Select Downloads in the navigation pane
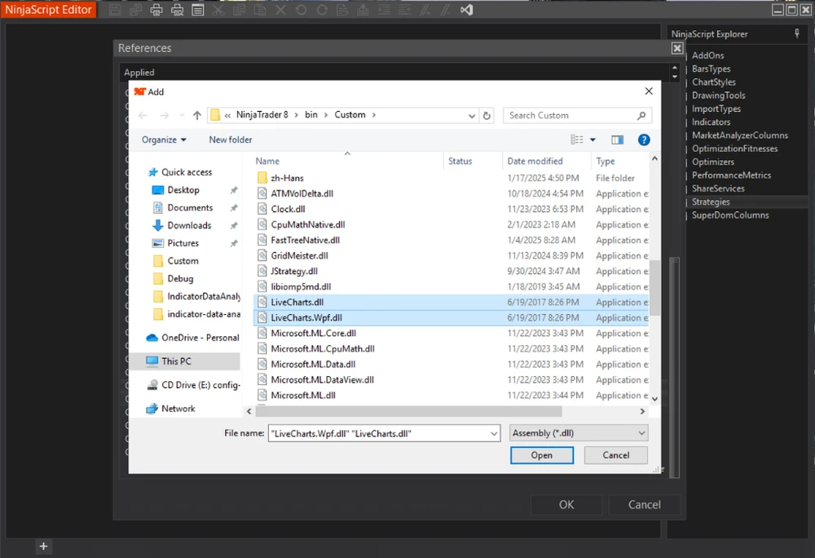The width and height of the screenshot is (815, 558). pyautogui.click(x=189, y=226)
